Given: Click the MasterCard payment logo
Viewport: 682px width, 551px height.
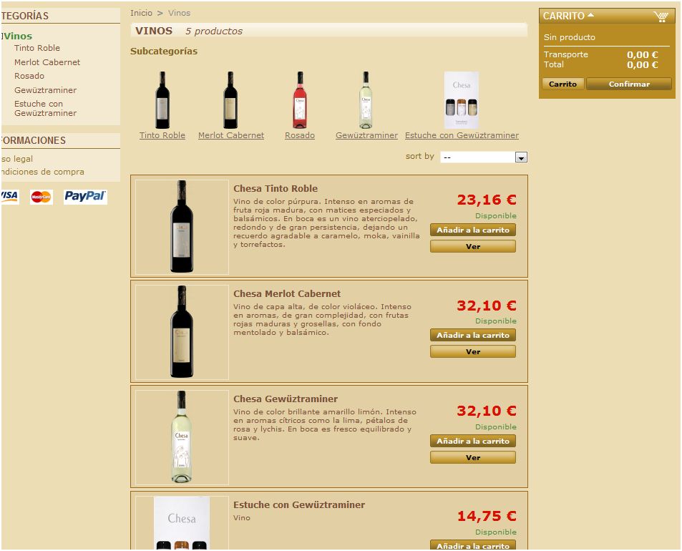Looking at the screenshot, I should (42, 197).
